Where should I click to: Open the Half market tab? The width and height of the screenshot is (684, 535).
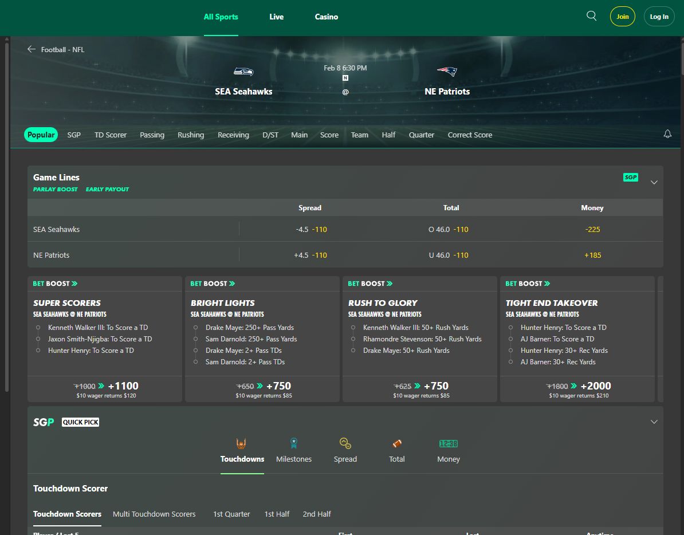pos(388,135)
